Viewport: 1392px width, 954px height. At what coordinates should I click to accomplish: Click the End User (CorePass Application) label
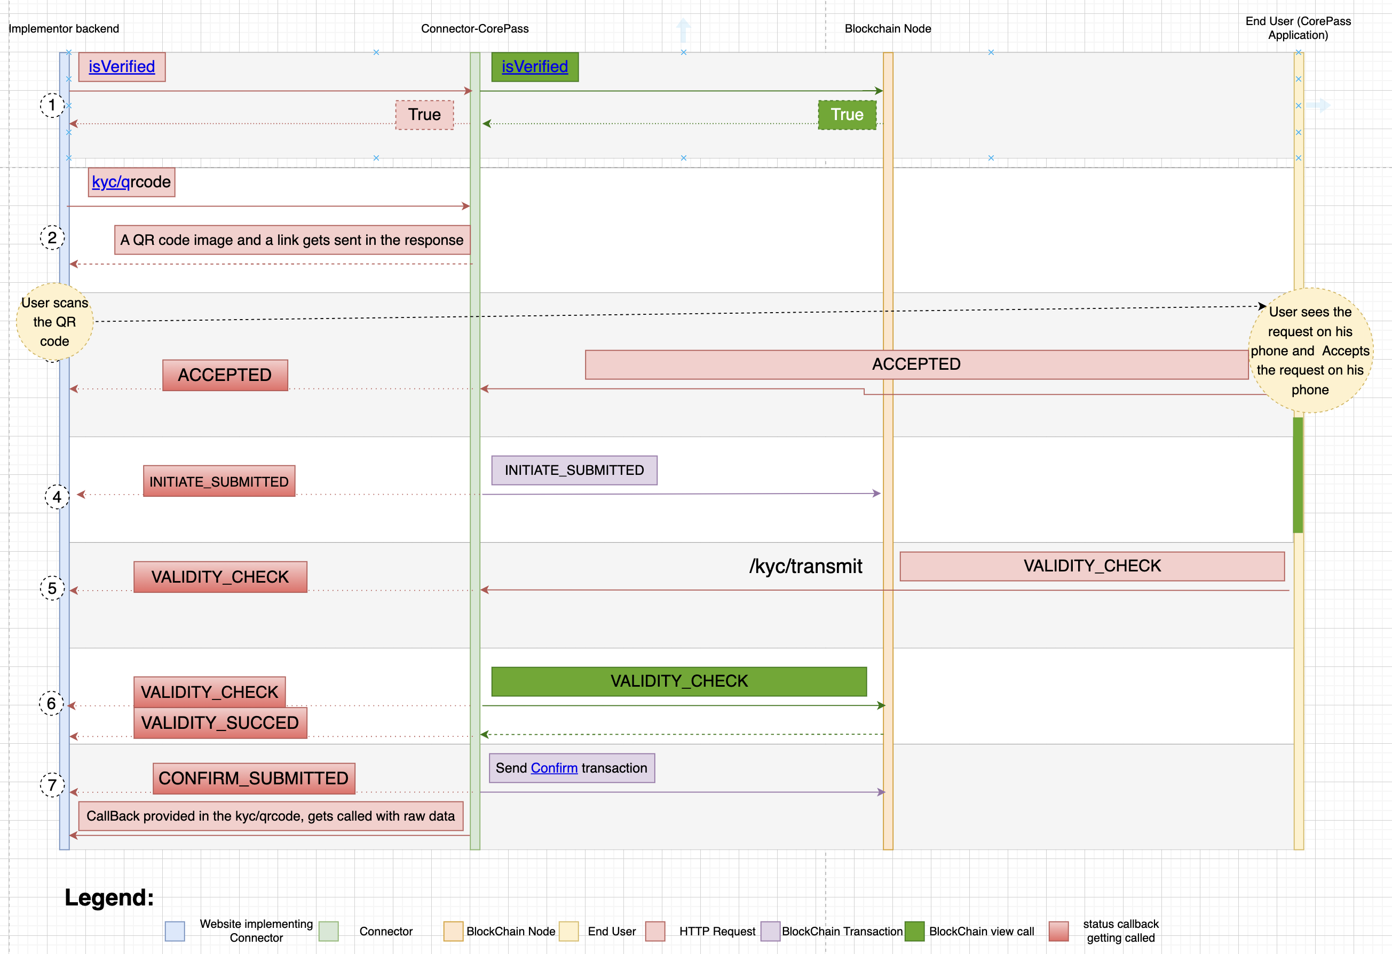point(1298,28)
